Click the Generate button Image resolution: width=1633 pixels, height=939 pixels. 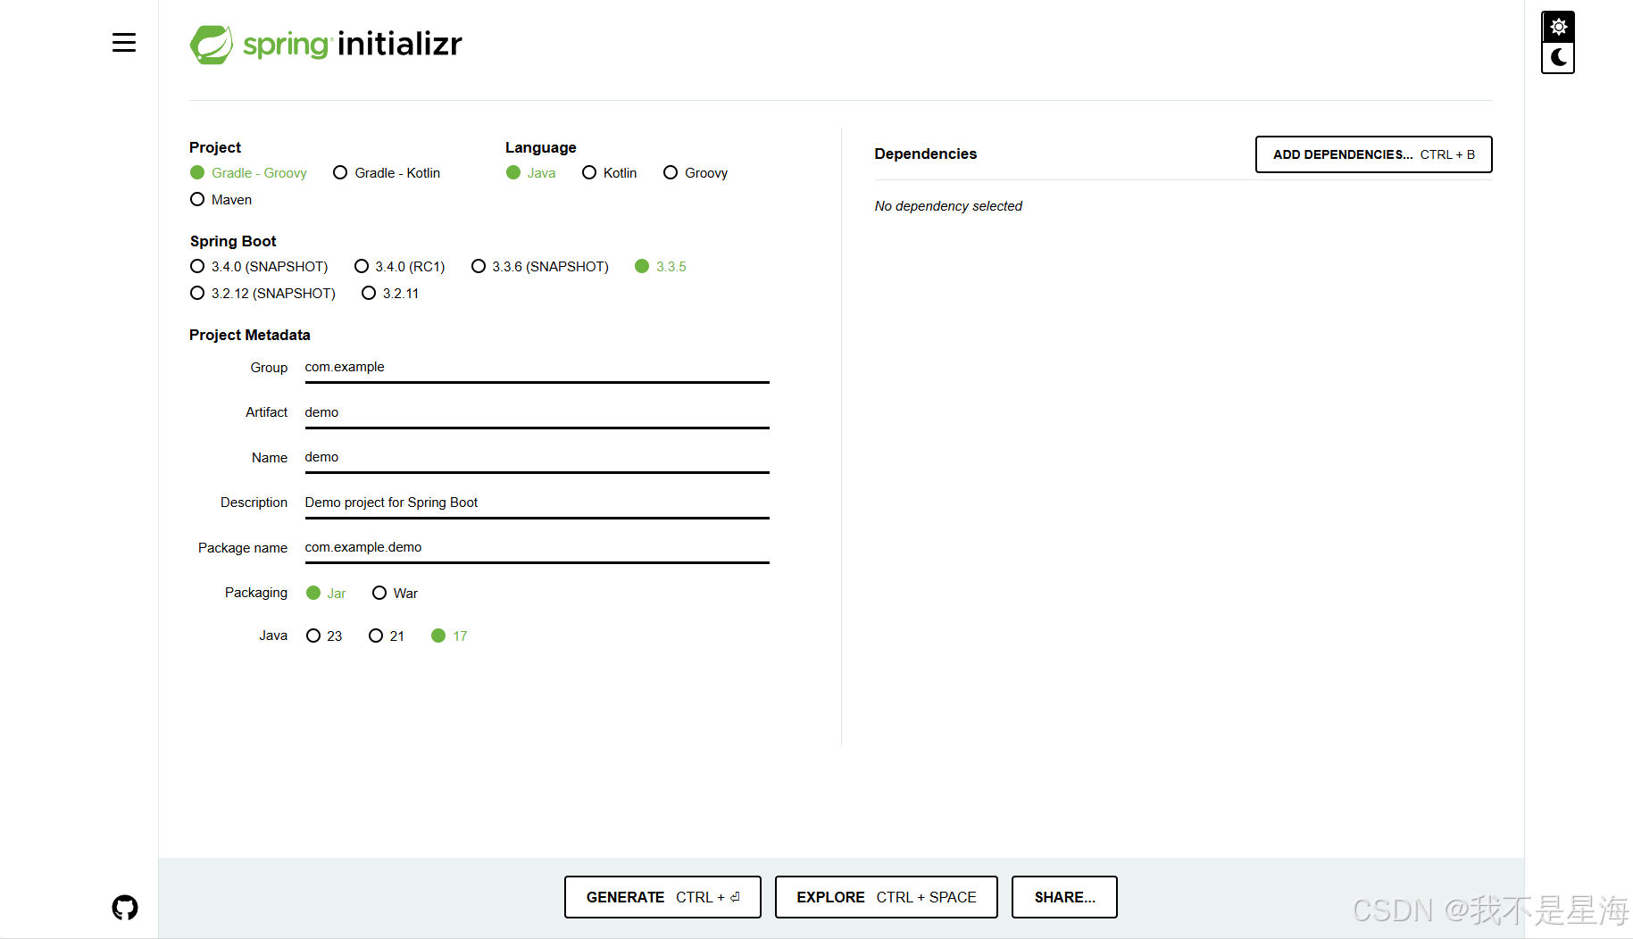662,897
